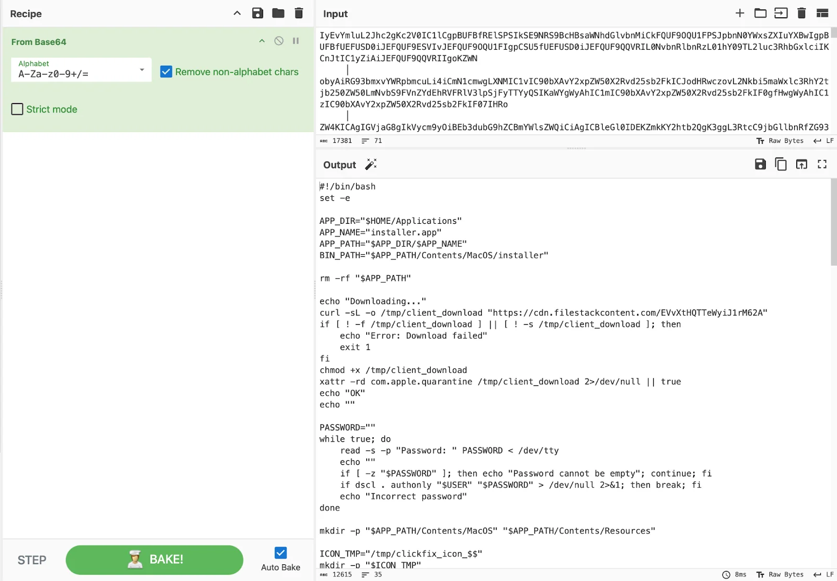Viewport: 837px width, 581px height.
Task: Click the STEP button
Action: click(31, 559)
